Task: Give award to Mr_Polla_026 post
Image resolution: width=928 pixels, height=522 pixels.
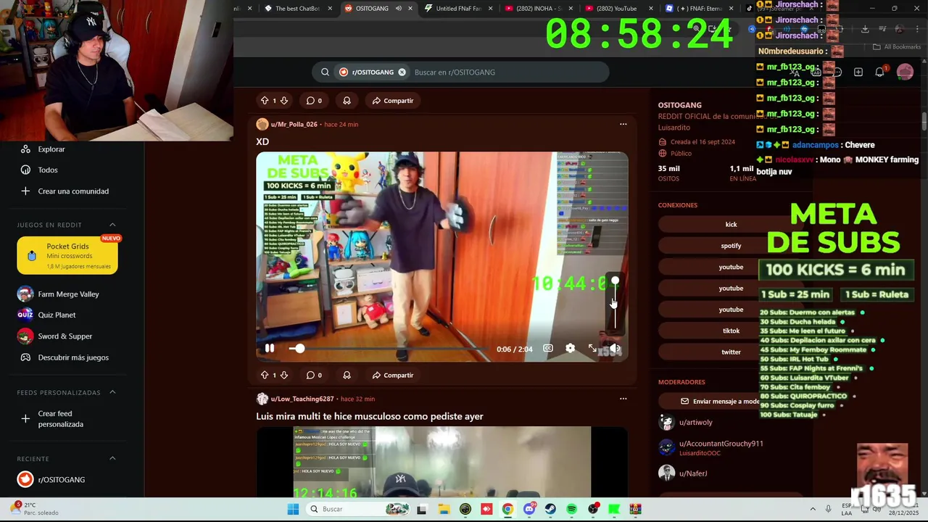Action: (x=347, y=376)
